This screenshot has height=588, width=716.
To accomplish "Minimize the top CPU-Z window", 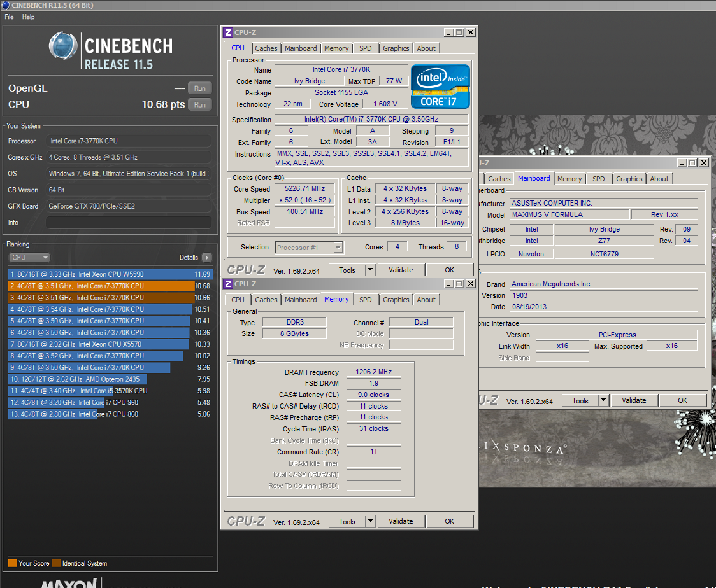I will click(448, 32).
